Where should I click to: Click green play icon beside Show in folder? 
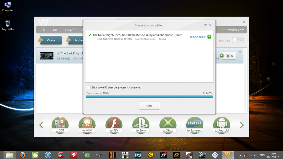(209, 37)
